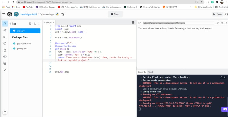Open Other bookmarks folder
228x117 pixels.
coord(203,7)
